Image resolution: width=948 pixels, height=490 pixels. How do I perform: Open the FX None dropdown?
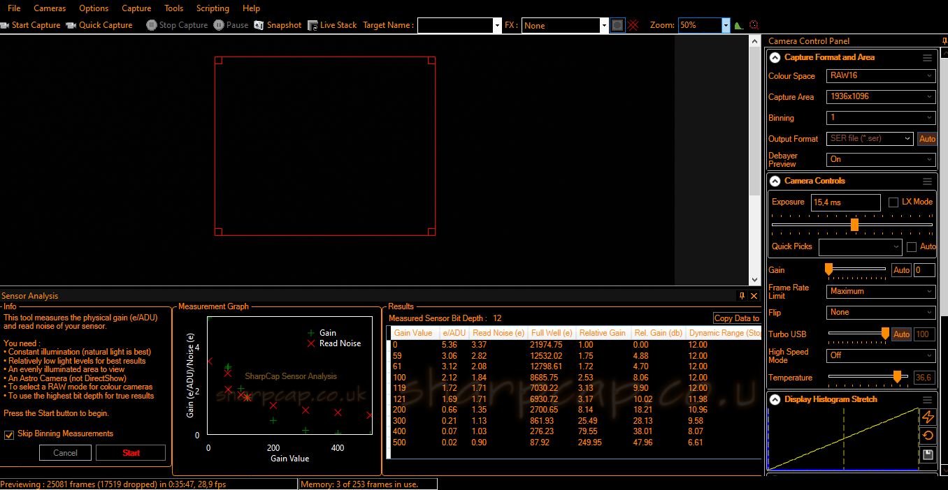click(x=604, y=25)
